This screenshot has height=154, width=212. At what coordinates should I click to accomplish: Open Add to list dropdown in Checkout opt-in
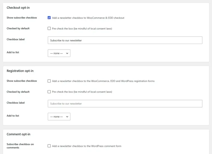[x=59, y=53]
